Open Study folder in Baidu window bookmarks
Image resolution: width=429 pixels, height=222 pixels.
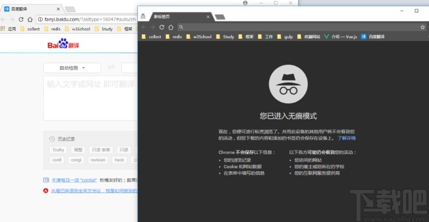[x=104, y=29]
